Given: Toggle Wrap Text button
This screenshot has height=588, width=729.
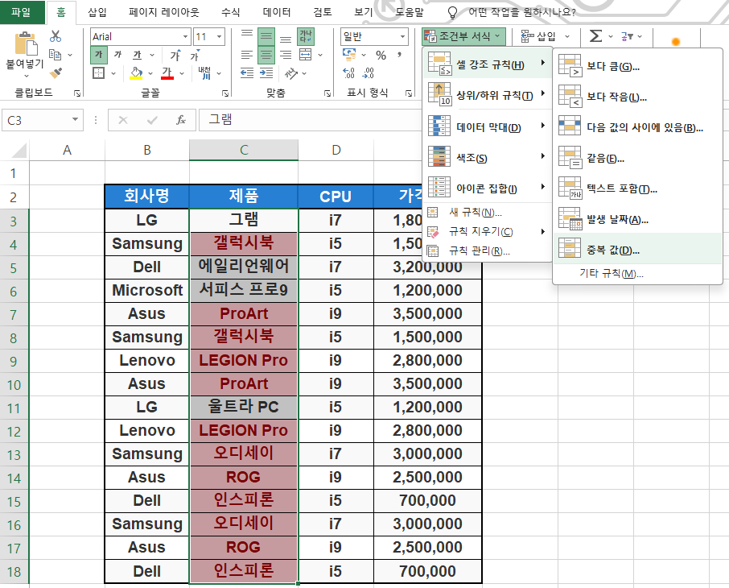Looking at the screenshot, I should click(x=306, y=36).
